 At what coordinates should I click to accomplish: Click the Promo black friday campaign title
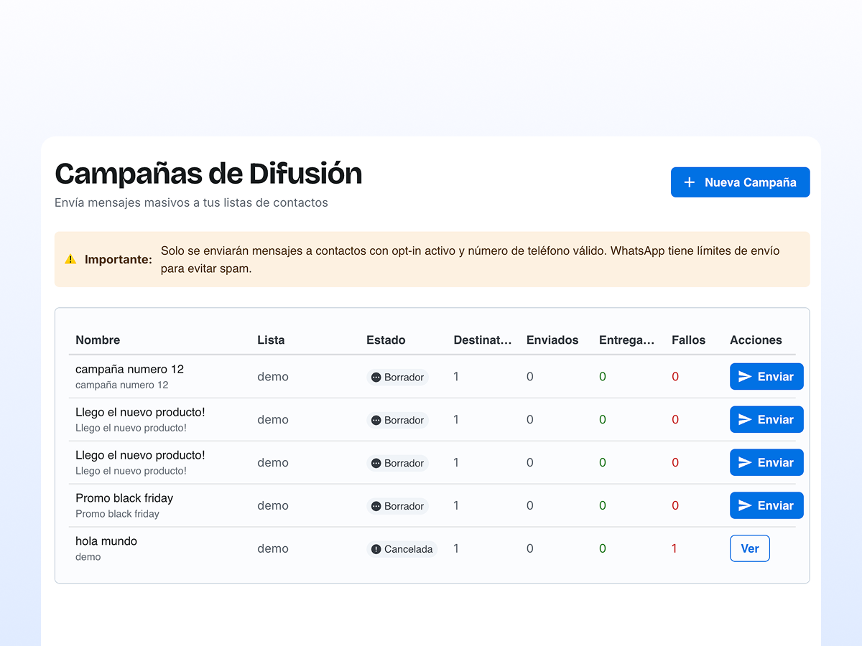(x=124, y=498)
